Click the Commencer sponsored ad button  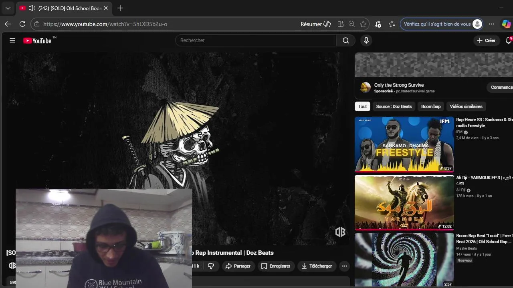click(x=500, y=87)
